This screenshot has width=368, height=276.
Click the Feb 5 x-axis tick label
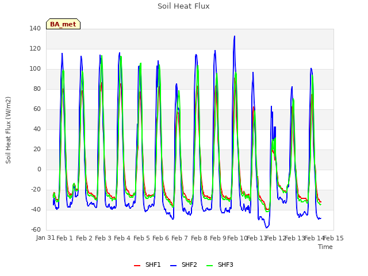(141, 238)
